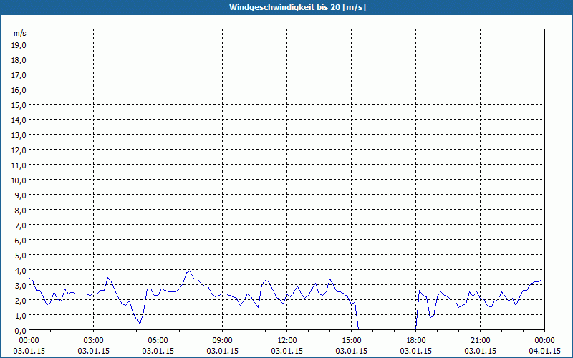Select the 4,0 y-axis label

click(x=21, y=271)
